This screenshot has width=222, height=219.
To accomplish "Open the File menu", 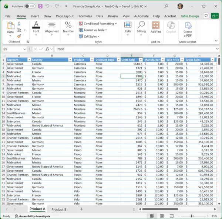I will click(x=8, y=16).
